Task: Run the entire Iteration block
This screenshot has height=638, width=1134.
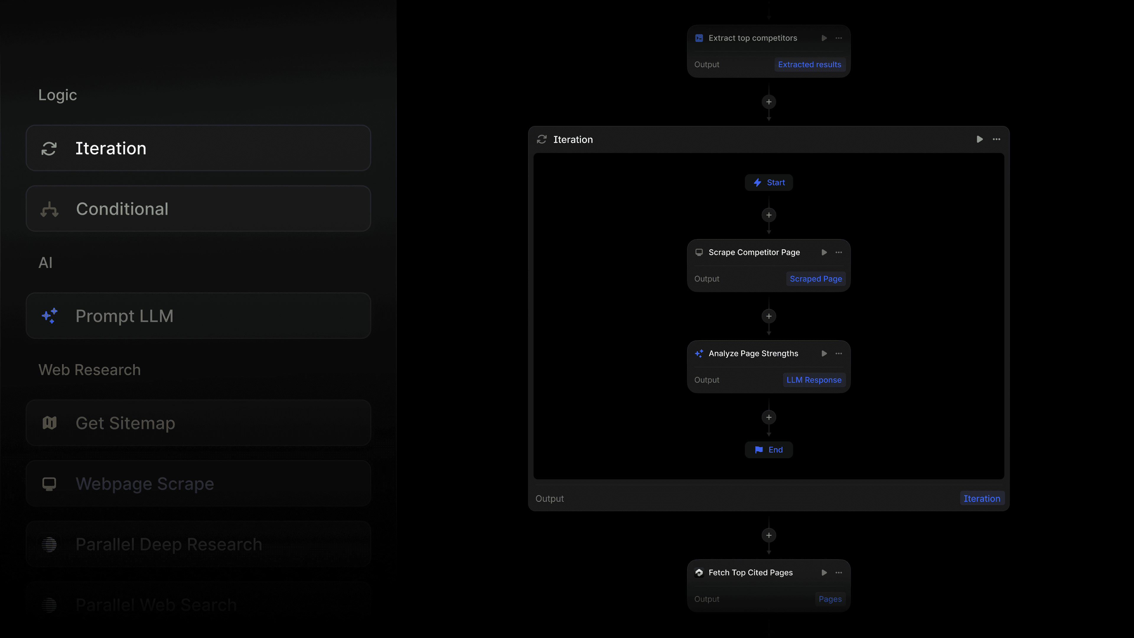Action: (x=980, y=140)
